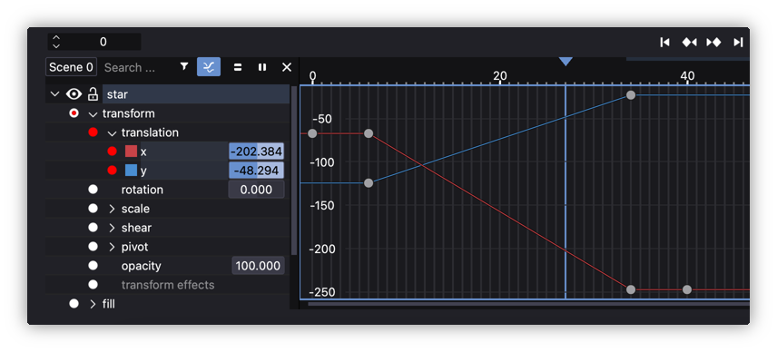Add a keyframe for opacity

coord(93,266)
